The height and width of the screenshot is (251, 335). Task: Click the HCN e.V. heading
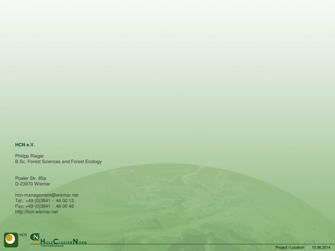coord(25,145)
